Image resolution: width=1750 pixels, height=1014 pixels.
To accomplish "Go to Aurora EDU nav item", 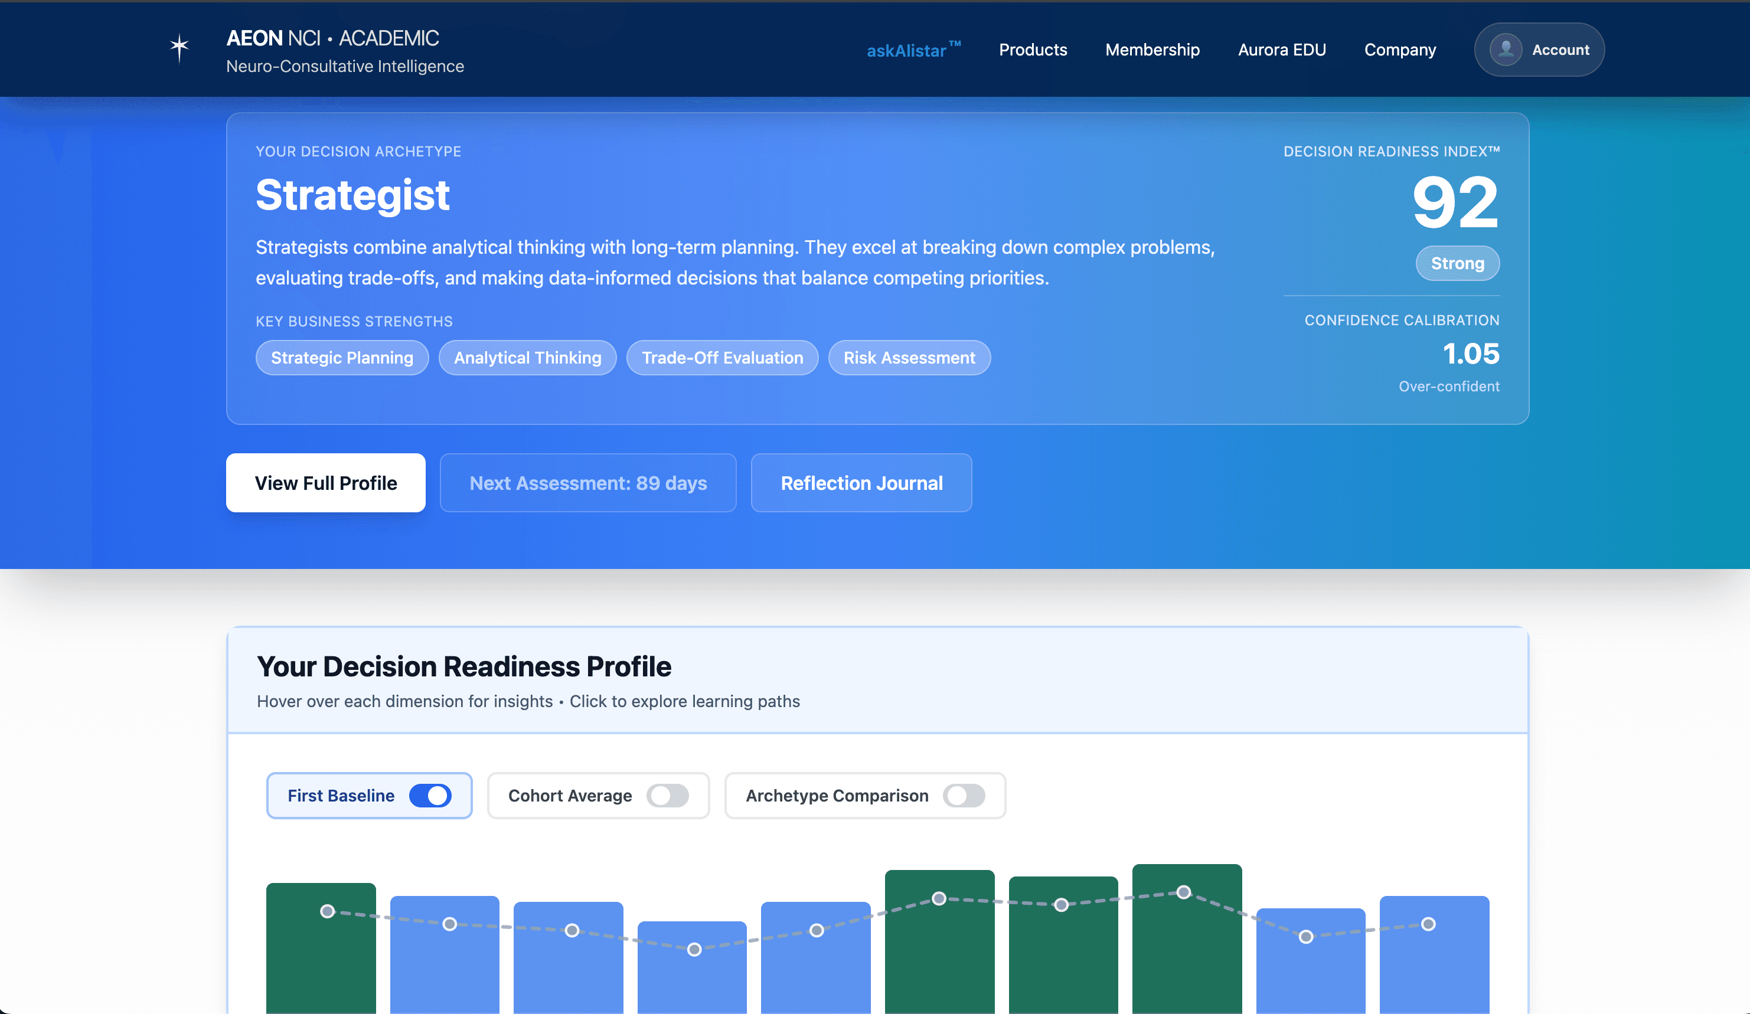I will (x=1281, y=50).
